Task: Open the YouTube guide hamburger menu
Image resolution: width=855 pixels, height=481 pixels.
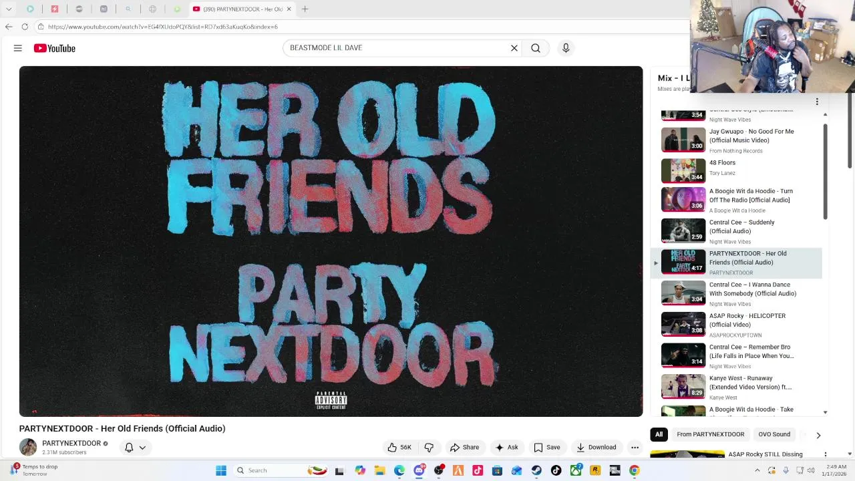Action: [x=18, y=48]
